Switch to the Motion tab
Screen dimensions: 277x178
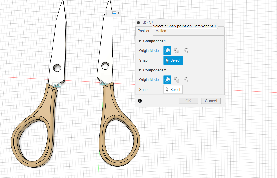pos(161,31)
